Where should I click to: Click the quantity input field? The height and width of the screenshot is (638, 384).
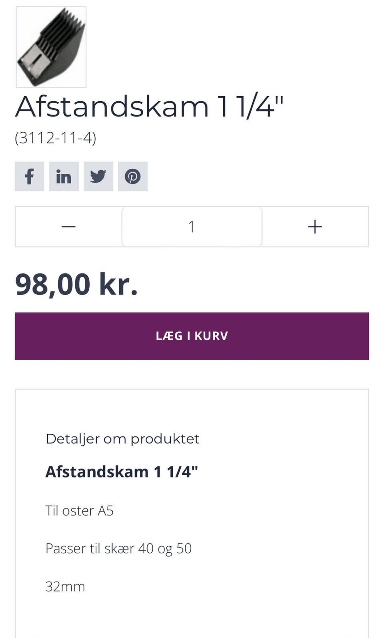(192, 227)
